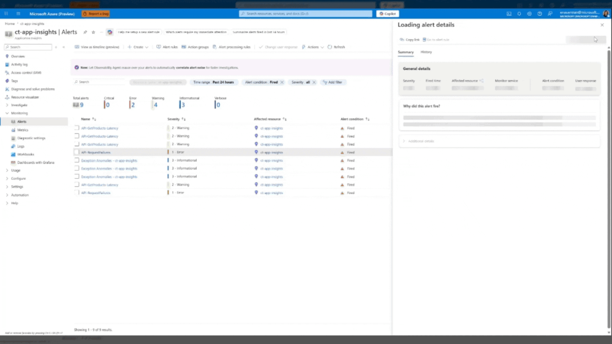The height and width of the screenshot is (344, 612).
Task: Open Workbooks under Monitoring
Action: (25, 154)
